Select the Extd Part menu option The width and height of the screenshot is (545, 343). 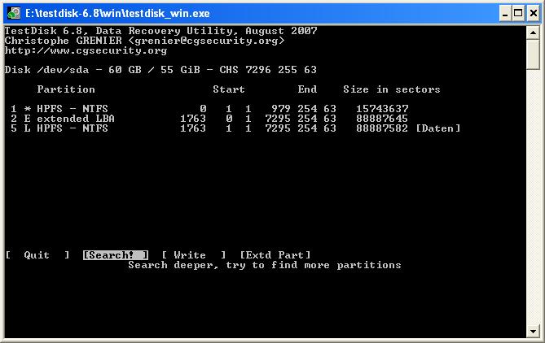pyautogui.click(x=275, y=255)
